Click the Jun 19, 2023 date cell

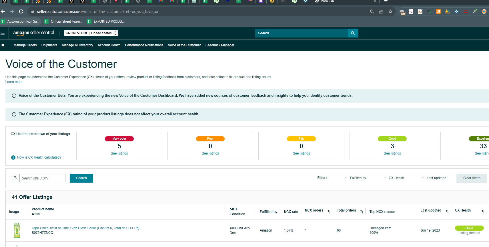[430, 230]
